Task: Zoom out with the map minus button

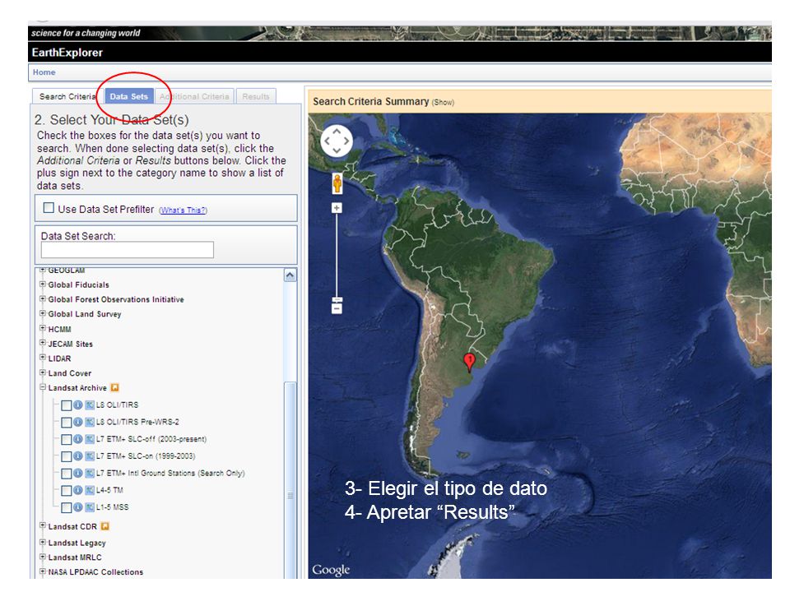Action: tap(337, 308)
